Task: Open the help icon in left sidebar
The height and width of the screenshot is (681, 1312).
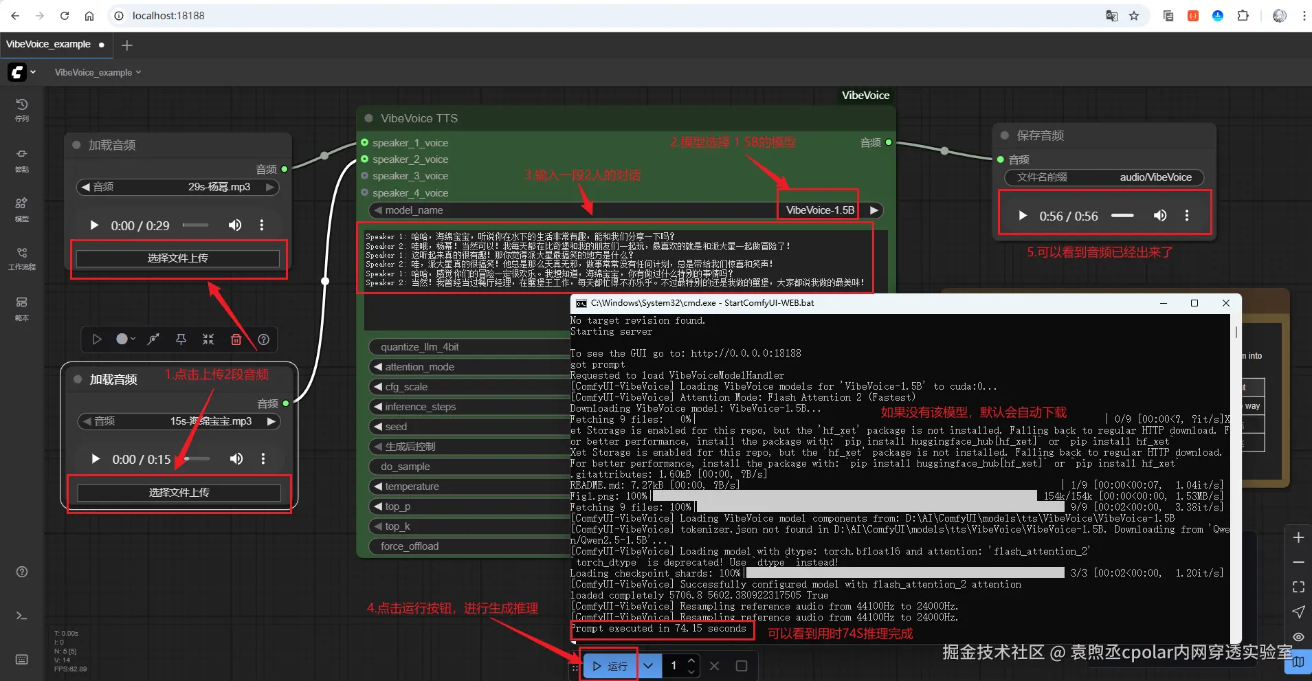Action: [x=22, y=572]
